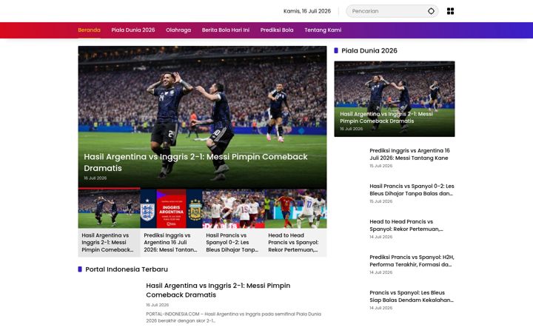
Task: Click date text Kamis, 16 Juli 2026
Action: coord(307,11)
